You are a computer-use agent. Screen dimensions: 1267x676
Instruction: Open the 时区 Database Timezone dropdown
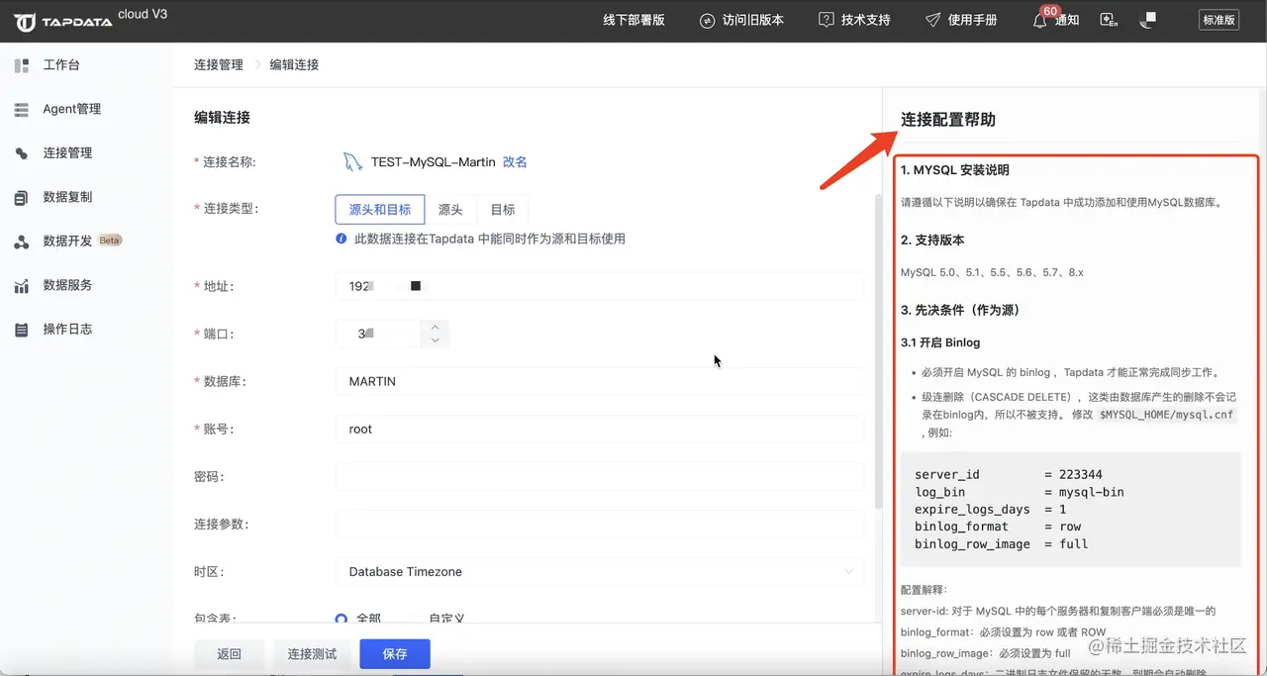tap(600, 571)
